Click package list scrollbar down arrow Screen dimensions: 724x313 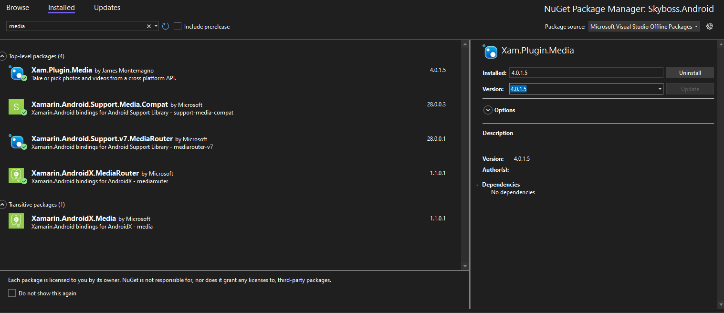click(465, 265)
